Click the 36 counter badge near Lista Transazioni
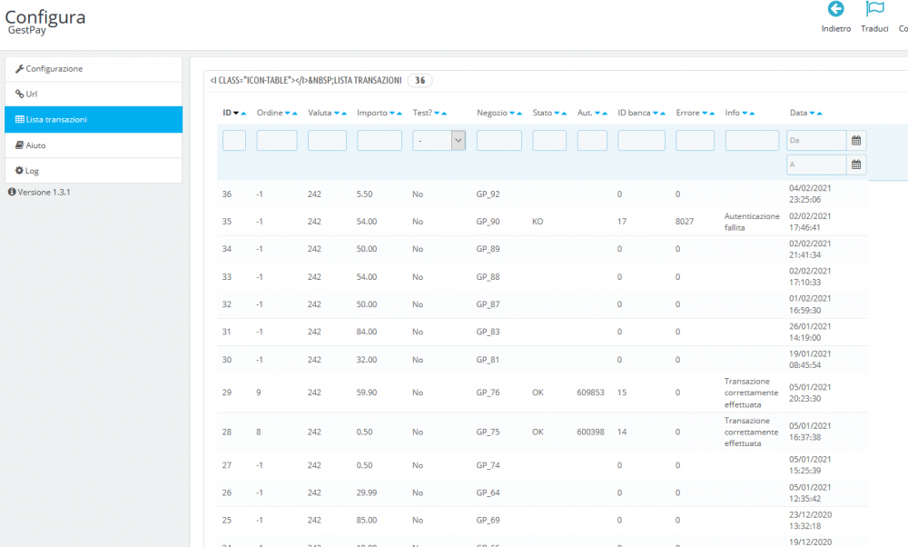The height and width of the screenshot is (547, 908). point(419,80)
